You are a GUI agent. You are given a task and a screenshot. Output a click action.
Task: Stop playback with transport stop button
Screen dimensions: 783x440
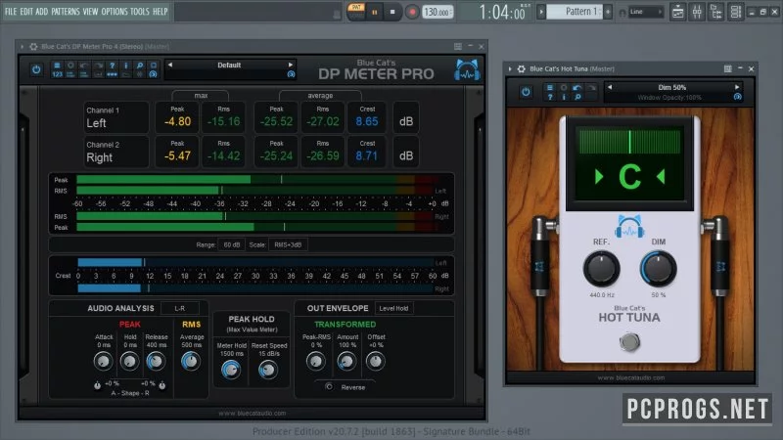pyautogui.click(x=392, y=12)
